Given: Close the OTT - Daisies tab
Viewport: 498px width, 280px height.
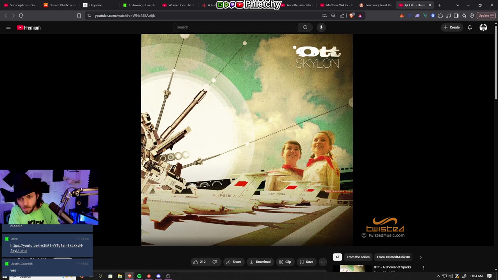Looking at the screenshot, I should coord(430,5).
